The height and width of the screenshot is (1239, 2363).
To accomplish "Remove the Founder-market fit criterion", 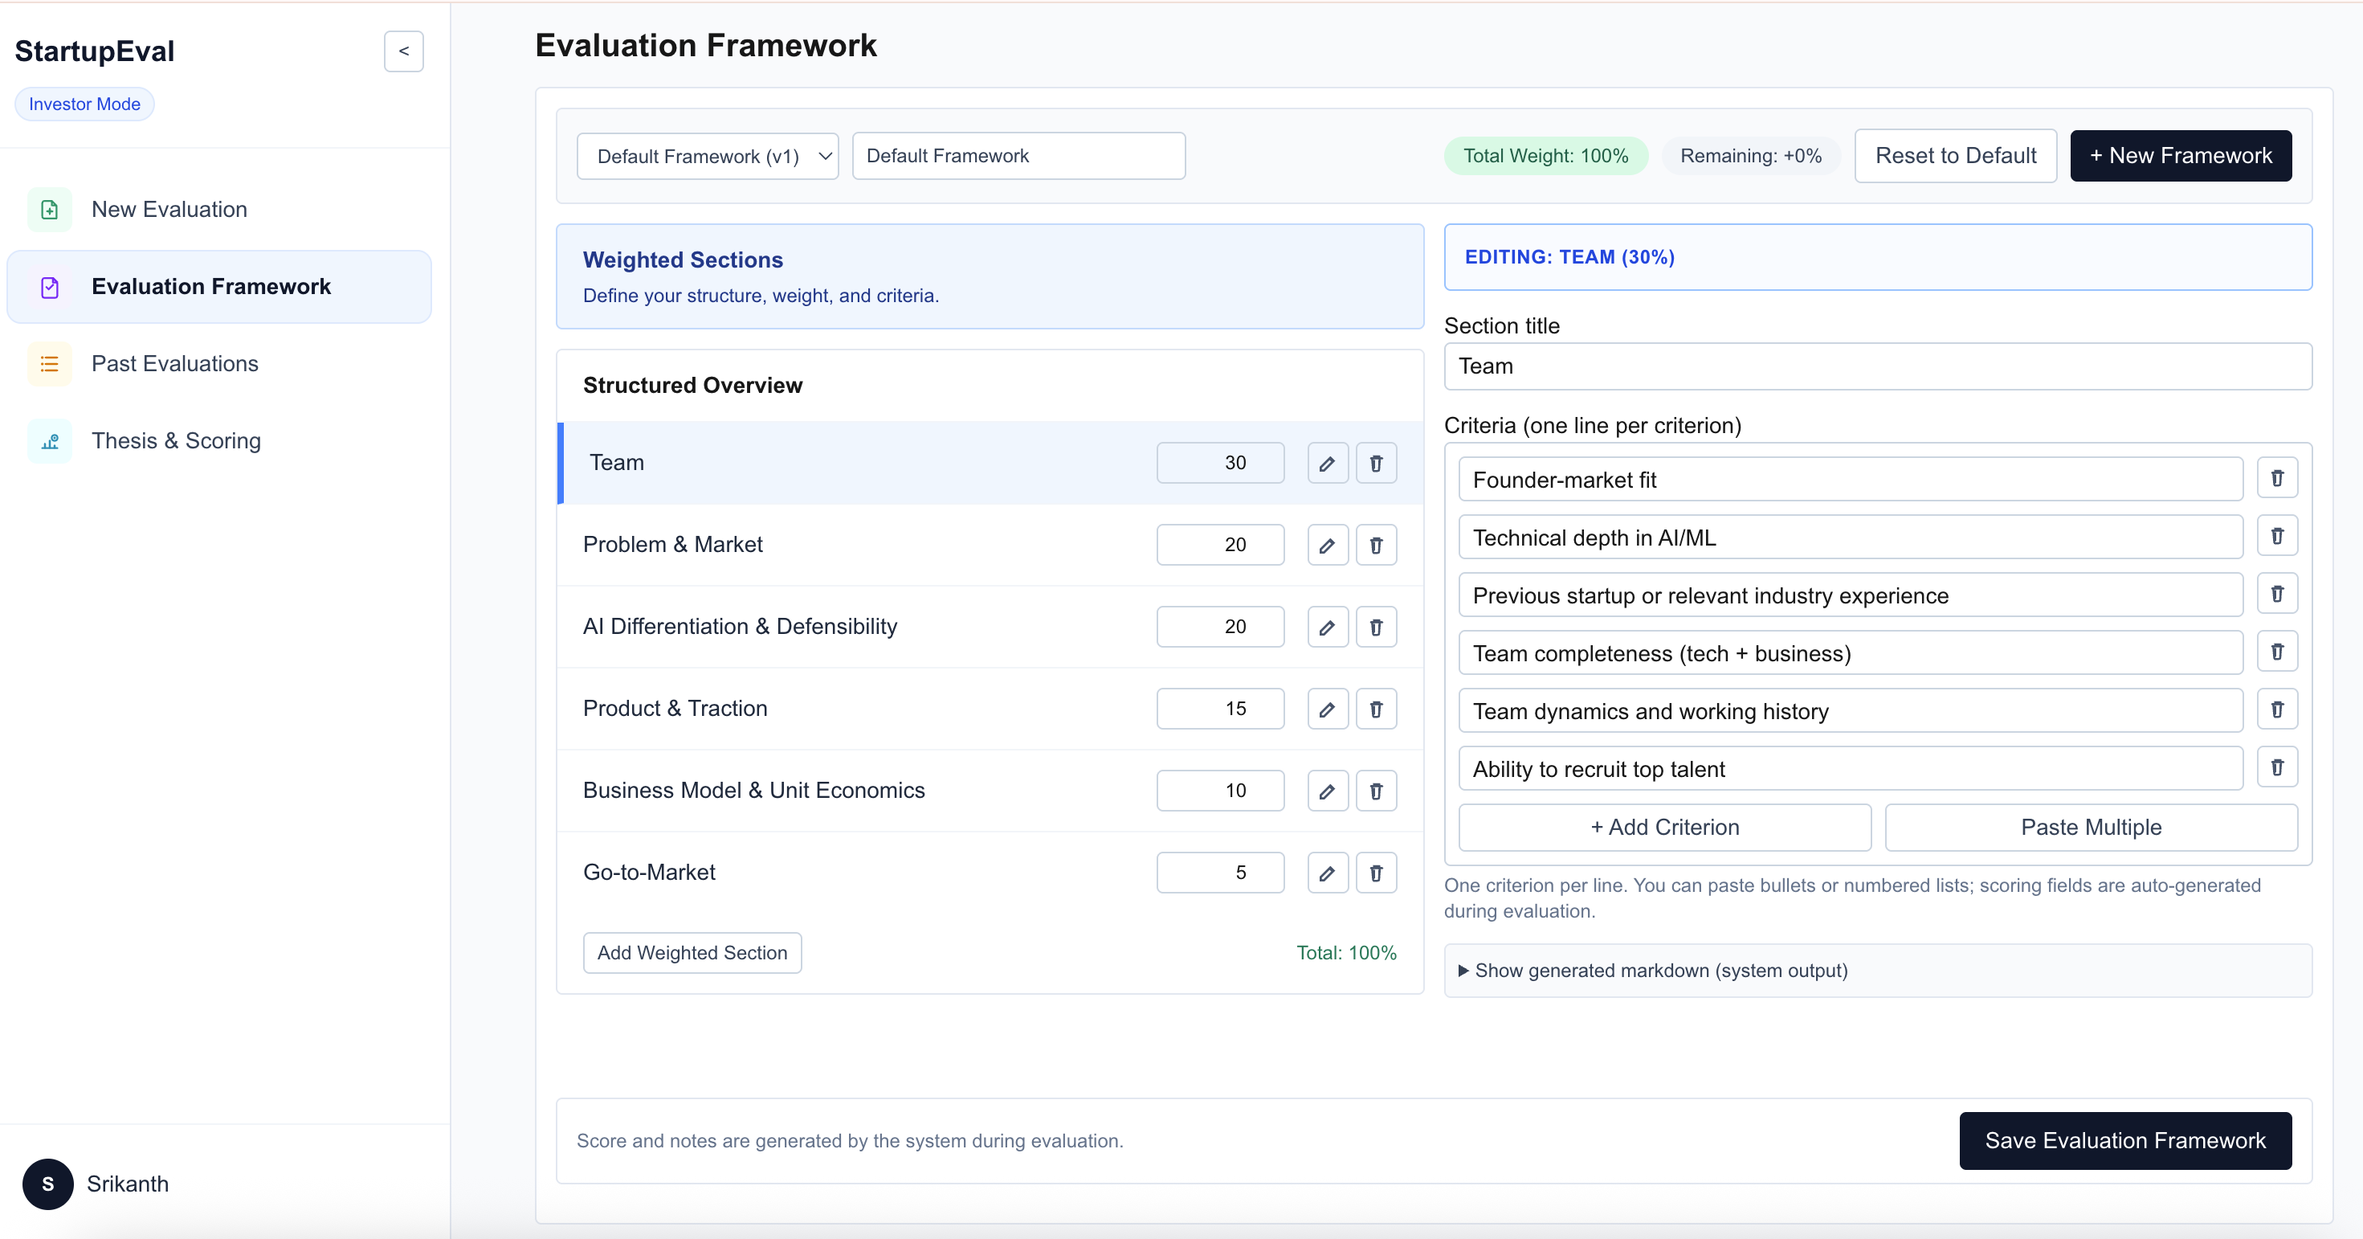I will pos(2276,478).
